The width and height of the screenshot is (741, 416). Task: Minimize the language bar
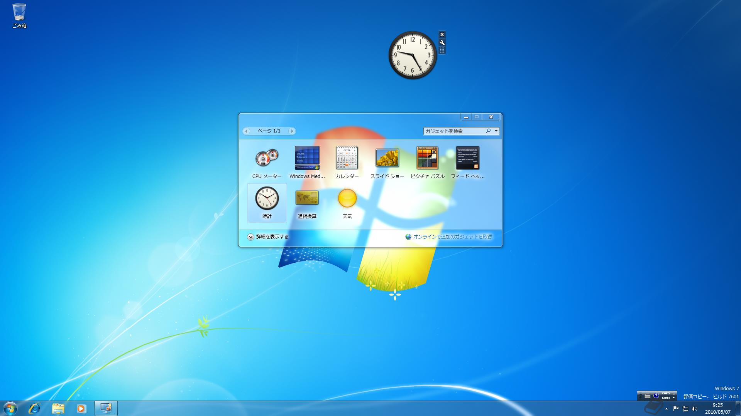point(673,394)
